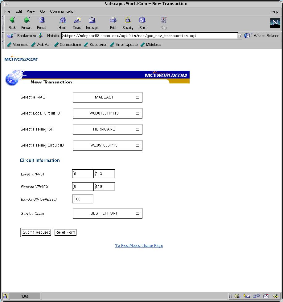Open Address Book component bar icon
The width and height of the screenshot is (283, 302).
click(x=266, y=296)
